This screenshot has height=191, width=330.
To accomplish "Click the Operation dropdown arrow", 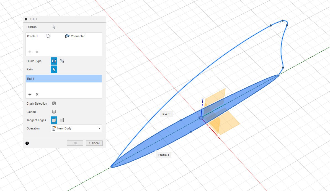I will coord(100,128).
